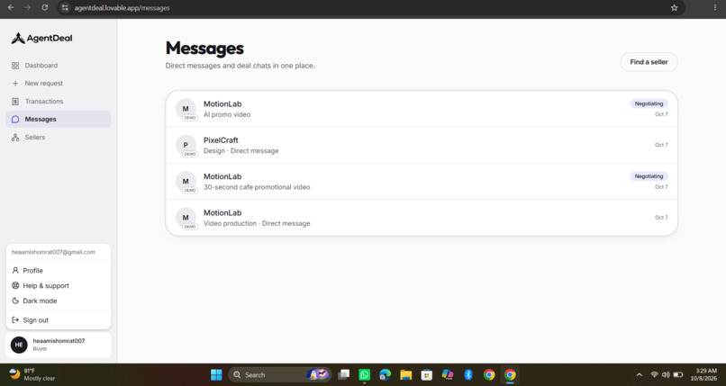
Task: Open File Explorer from the taskbar
Action: pos(406,374)
